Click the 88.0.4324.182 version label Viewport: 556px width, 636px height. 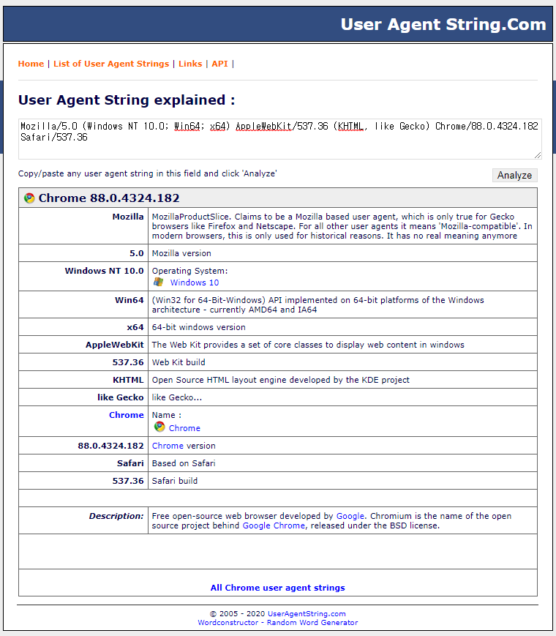coord(110,446)
